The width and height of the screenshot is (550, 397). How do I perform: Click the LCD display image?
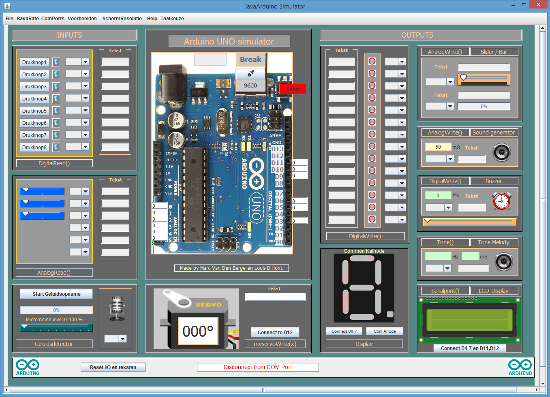469,320
